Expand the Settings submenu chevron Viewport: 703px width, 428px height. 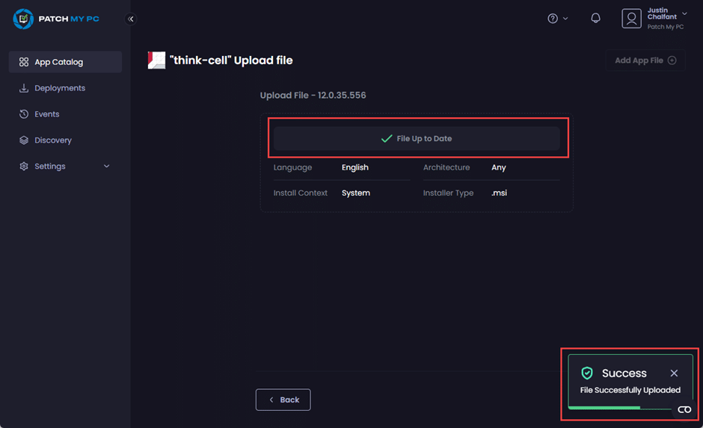[x=106, y=167]
